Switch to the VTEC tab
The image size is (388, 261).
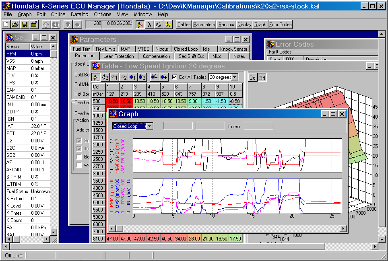tap(144, 49)
